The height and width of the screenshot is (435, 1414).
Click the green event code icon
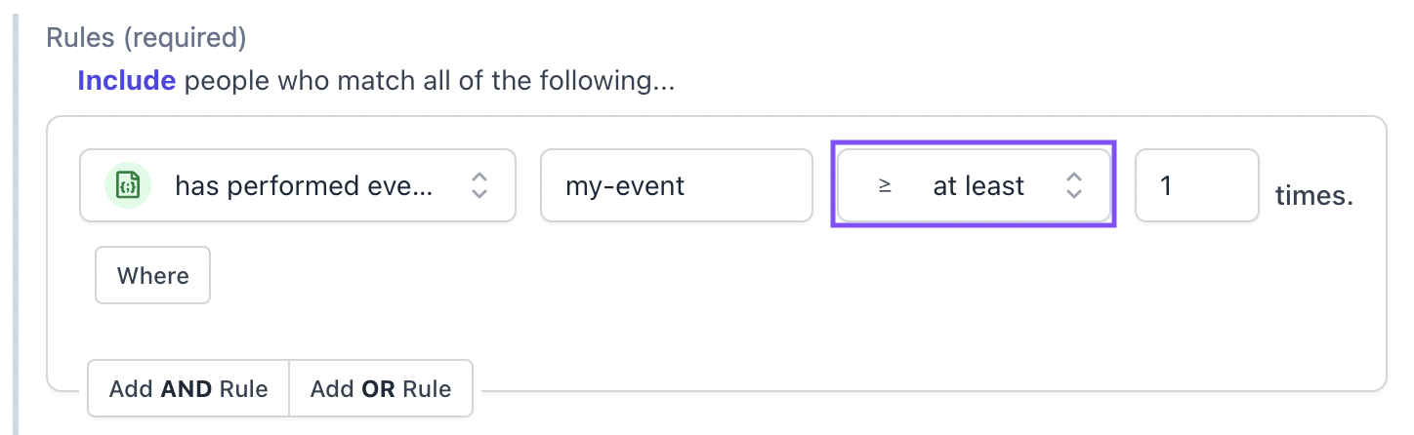128,185
